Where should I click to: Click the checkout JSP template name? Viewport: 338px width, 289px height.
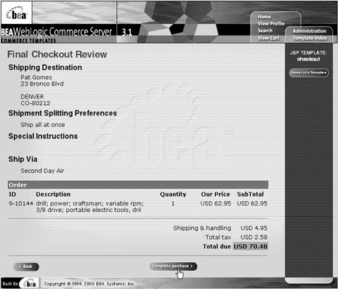(308, 59)
